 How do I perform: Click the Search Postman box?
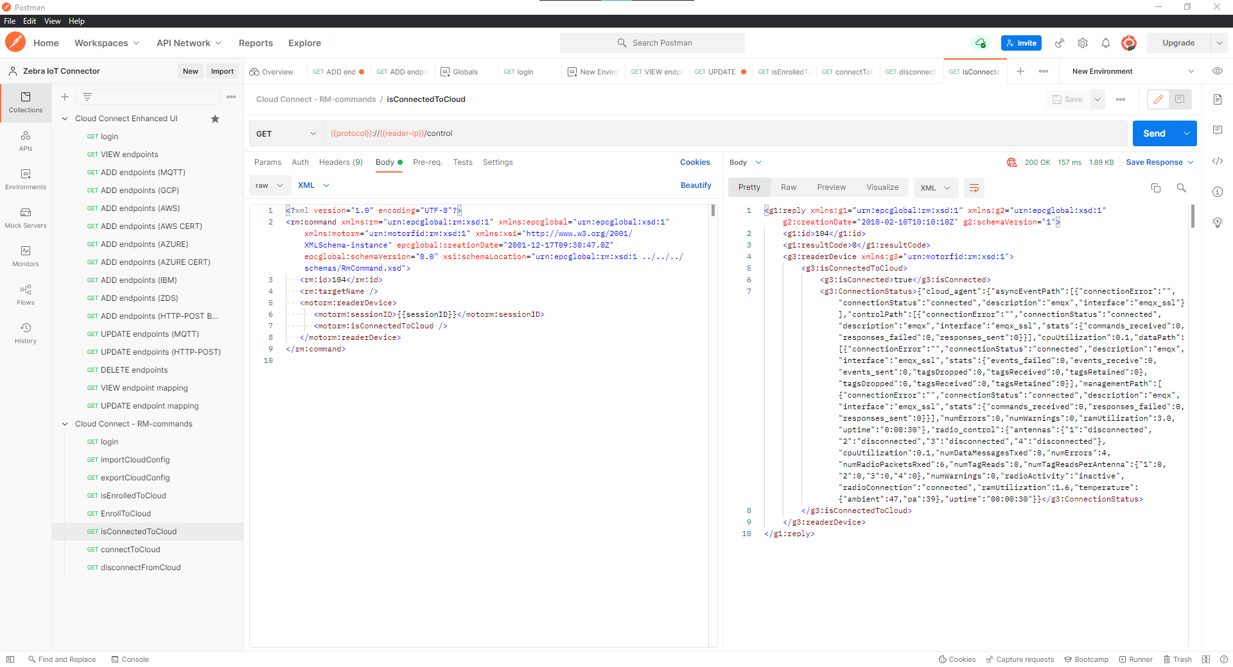pos(652,43)
